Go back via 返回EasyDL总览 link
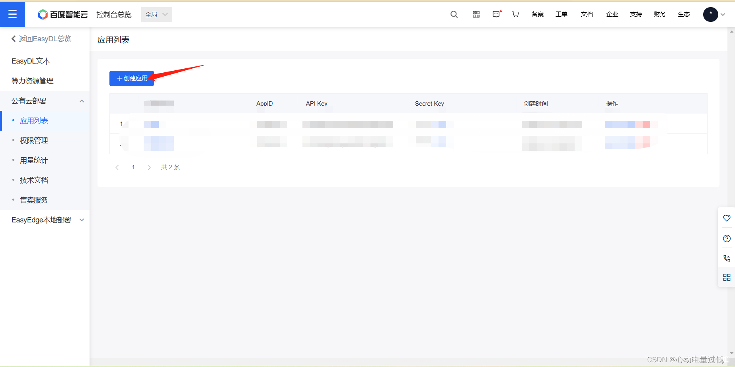Image resolution: width=735 pixels, height=367 pixels. tap(42, 39)
